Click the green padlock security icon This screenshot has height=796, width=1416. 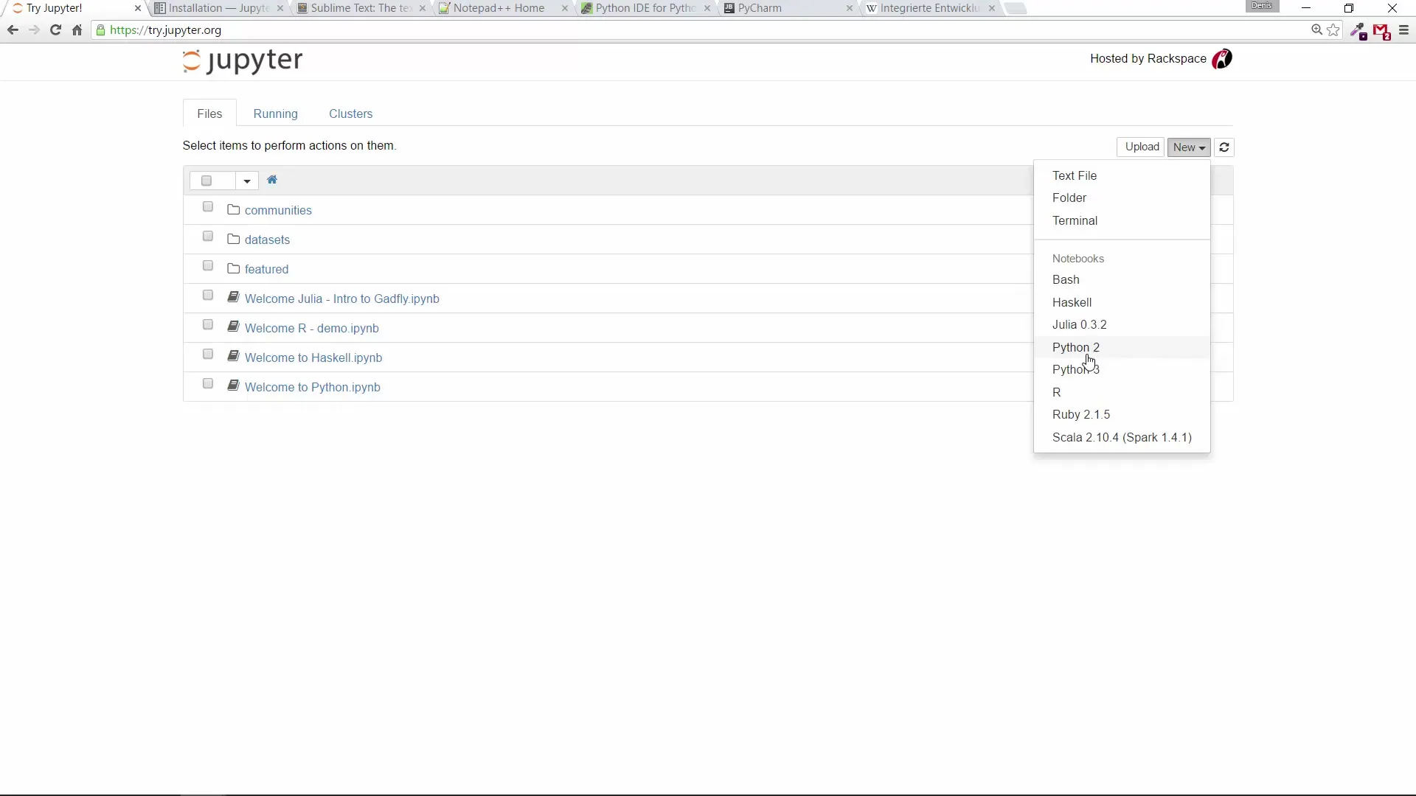101,30
